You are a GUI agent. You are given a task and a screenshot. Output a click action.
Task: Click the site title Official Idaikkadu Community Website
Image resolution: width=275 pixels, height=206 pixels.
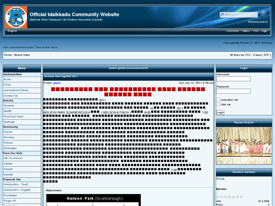click(74, 14)
